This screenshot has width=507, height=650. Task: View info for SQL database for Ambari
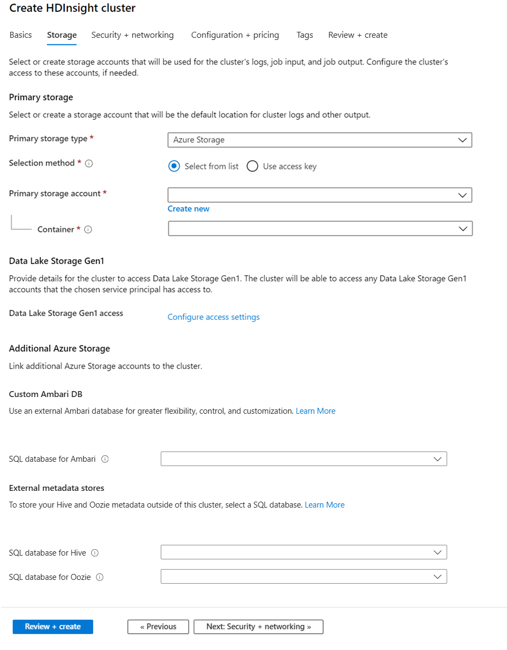click(x=105, y=459)
